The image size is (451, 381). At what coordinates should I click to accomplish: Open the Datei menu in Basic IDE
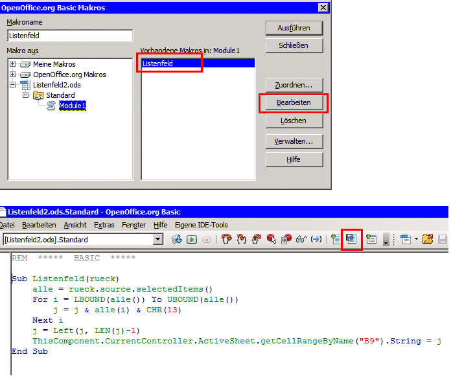(x=7, y=225)
